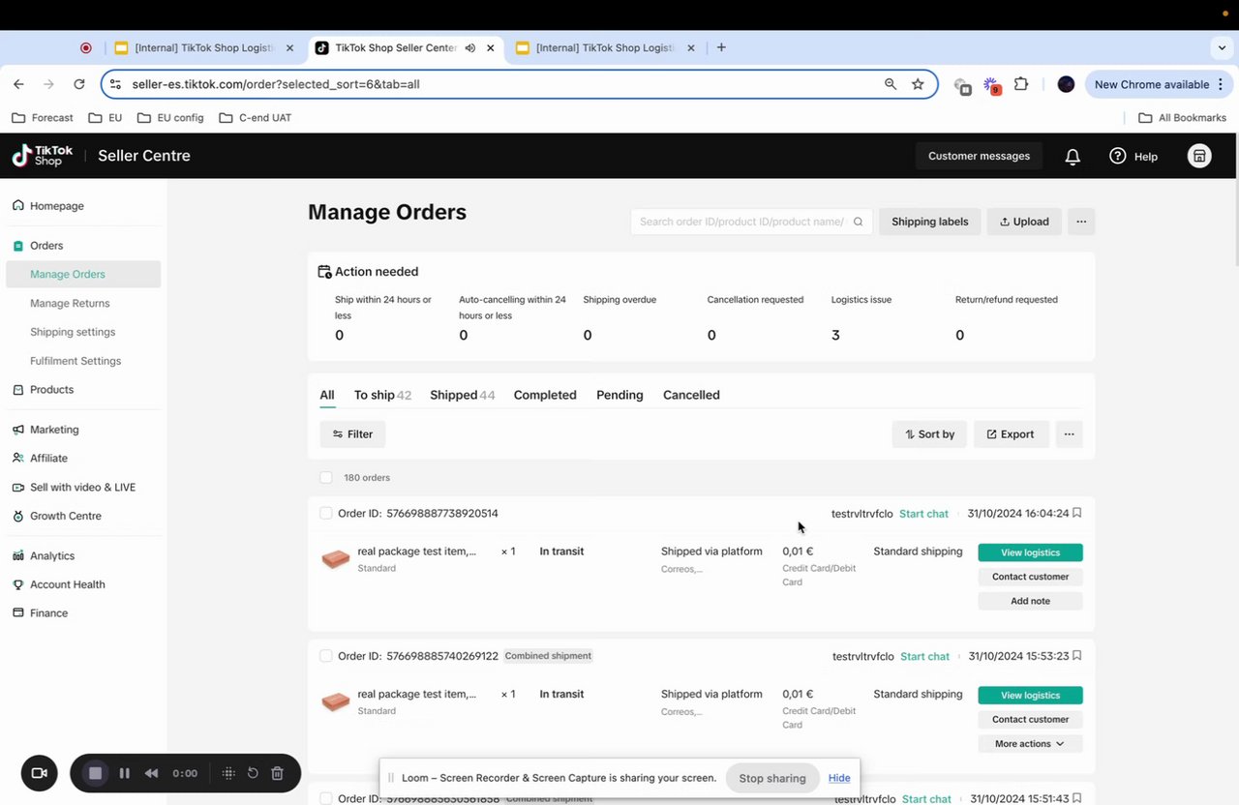The width and height of the screenshot is (1239, 805).
Task: Restart the Loom recording
Action: pyautogui.click(x=253, y=773)
